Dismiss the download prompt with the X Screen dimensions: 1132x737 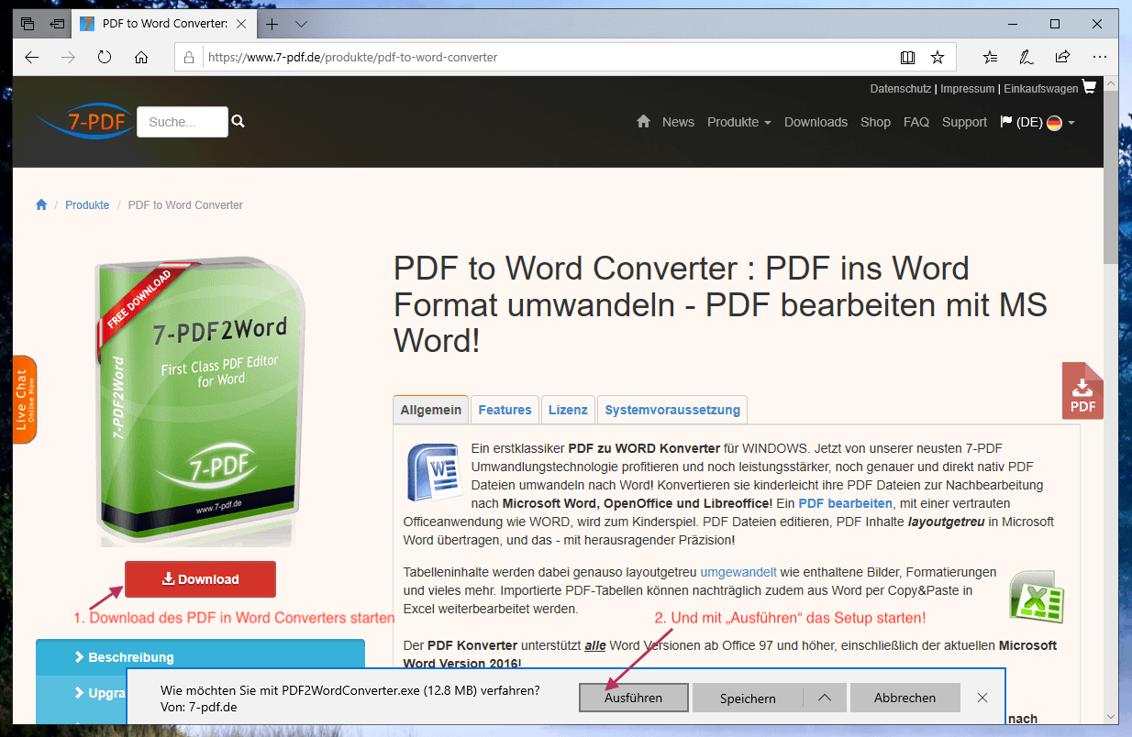point(982,698)
